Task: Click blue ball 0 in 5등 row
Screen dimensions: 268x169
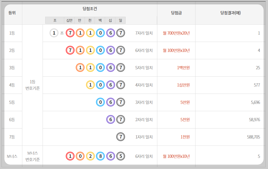Action: coord(100,102)
